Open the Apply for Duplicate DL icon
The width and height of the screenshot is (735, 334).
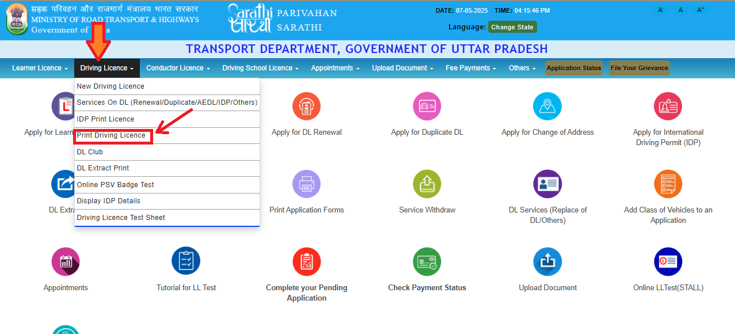(x=426, y=107)
